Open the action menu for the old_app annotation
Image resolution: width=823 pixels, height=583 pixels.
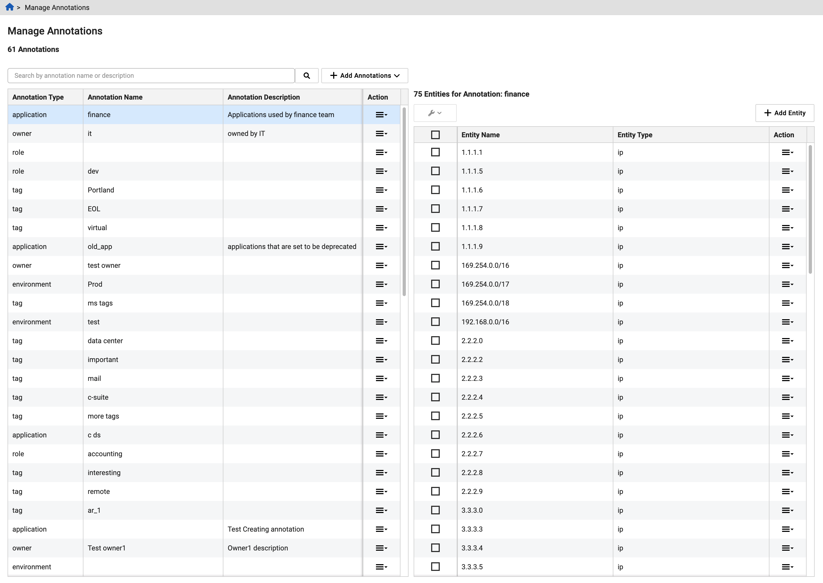382,246
